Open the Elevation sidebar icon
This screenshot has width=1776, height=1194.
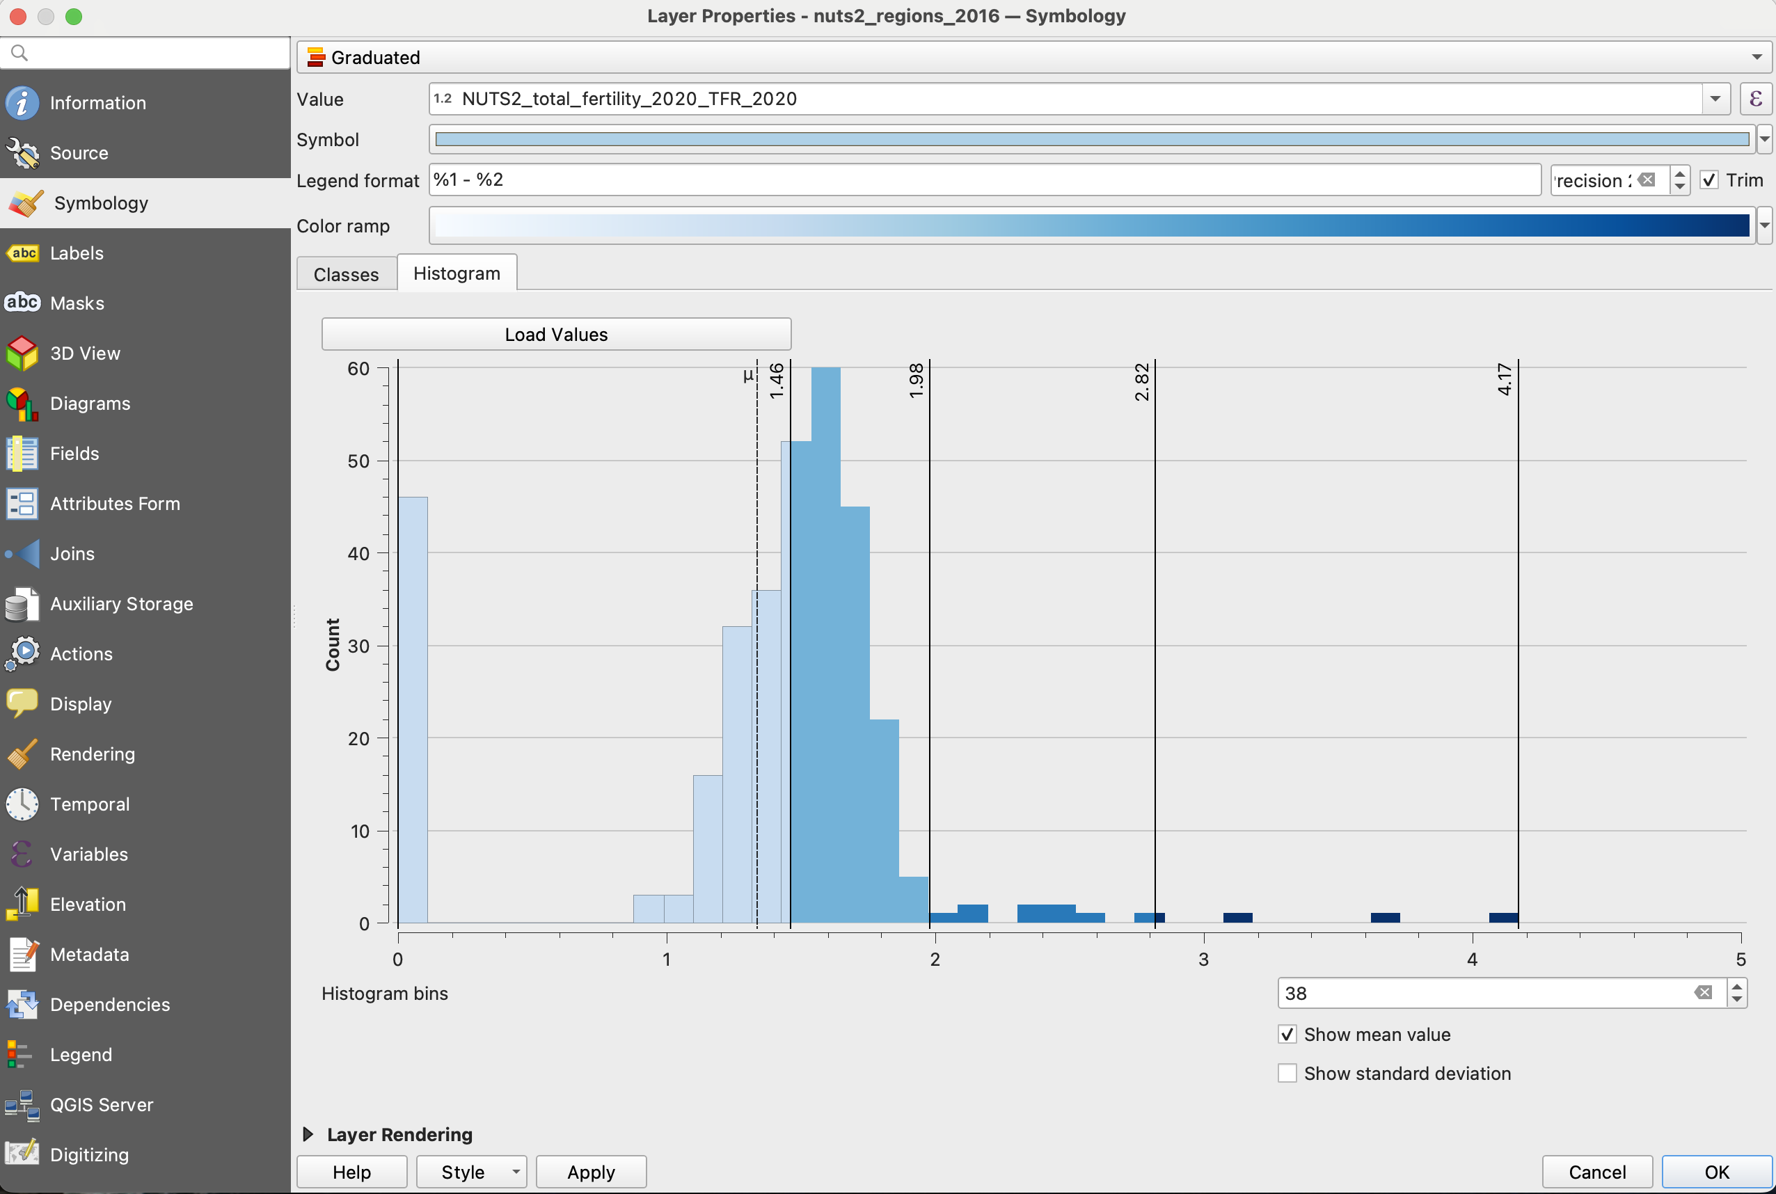tap(22, 904)
